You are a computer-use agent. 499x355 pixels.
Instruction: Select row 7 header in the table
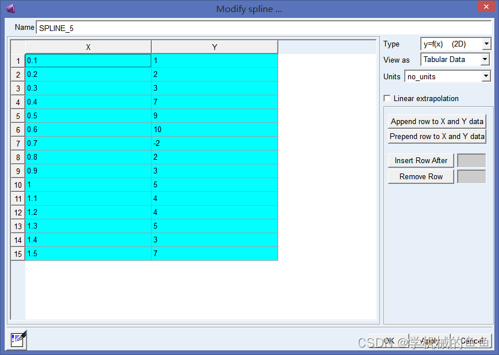(x=18, y=144)
